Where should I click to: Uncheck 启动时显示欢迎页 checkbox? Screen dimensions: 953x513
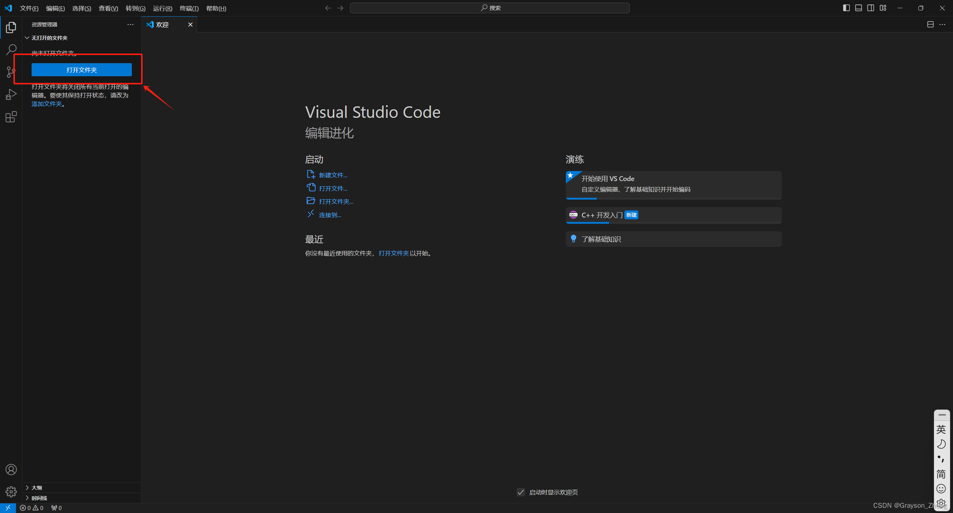(x=521, y=492)
